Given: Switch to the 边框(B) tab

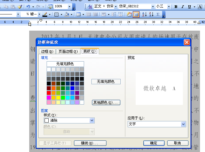Looking at the screenshot, I should click(x=47, y=52).
